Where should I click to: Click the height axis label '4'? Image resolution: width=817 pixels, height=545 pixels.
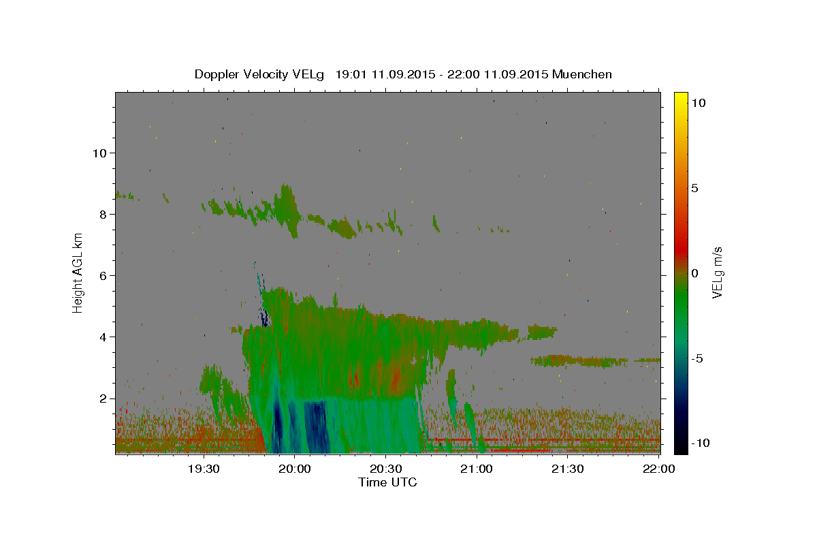tap(103, 337)
